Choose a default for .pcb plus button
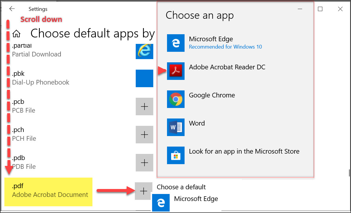This screenshot has width=351, height=213. click(x=144, y=106)
